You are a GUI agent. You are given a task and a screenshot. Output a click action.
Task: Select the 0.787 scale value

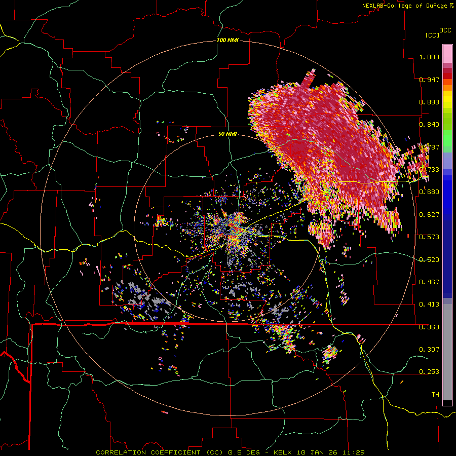[429, 147]
